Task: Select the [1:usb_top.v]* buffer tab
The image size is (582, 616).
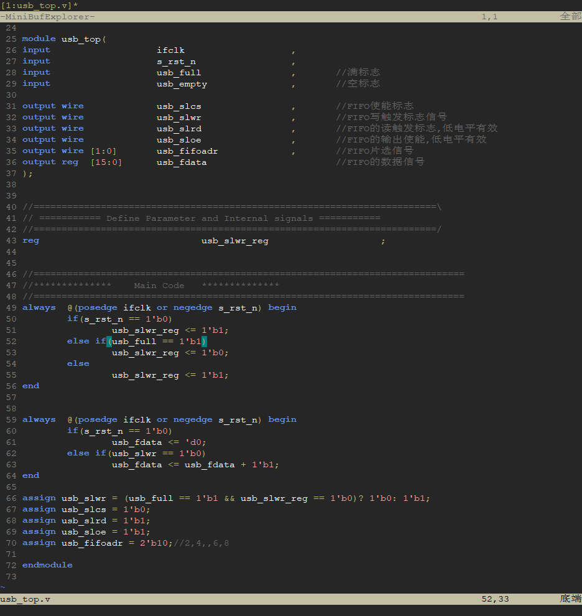Action: coord(39,6)
